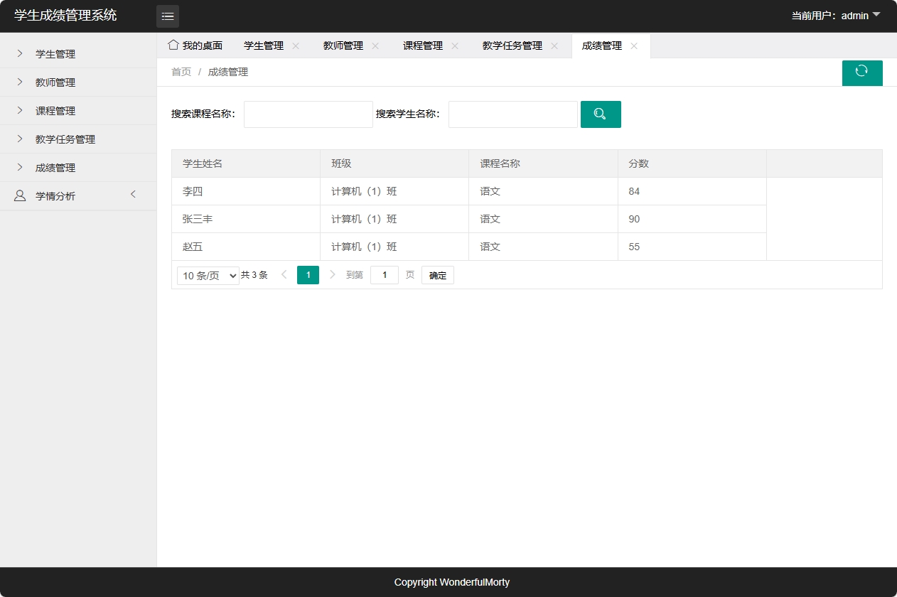Close the 成绩管理 tab
The image size is (897, 597).
tap(633, 45)
